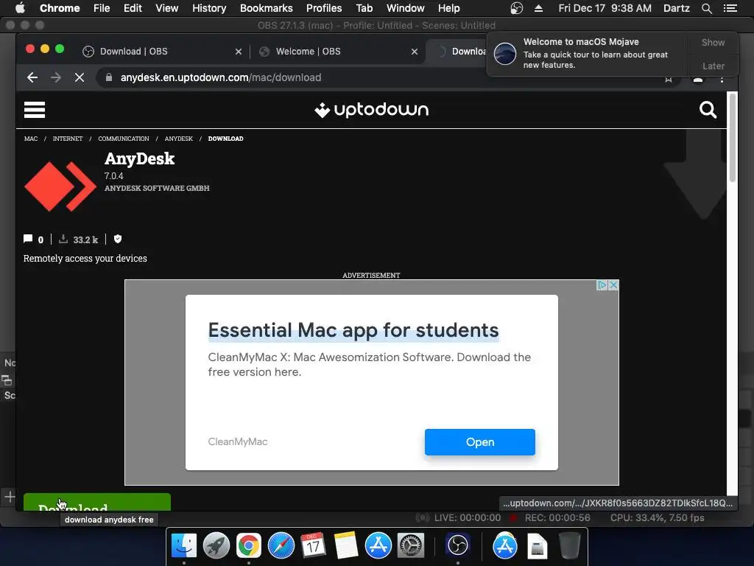Click the plus add button in OBS window
Viewport: 754px width, 566px height.
click(x=10, y=497)
